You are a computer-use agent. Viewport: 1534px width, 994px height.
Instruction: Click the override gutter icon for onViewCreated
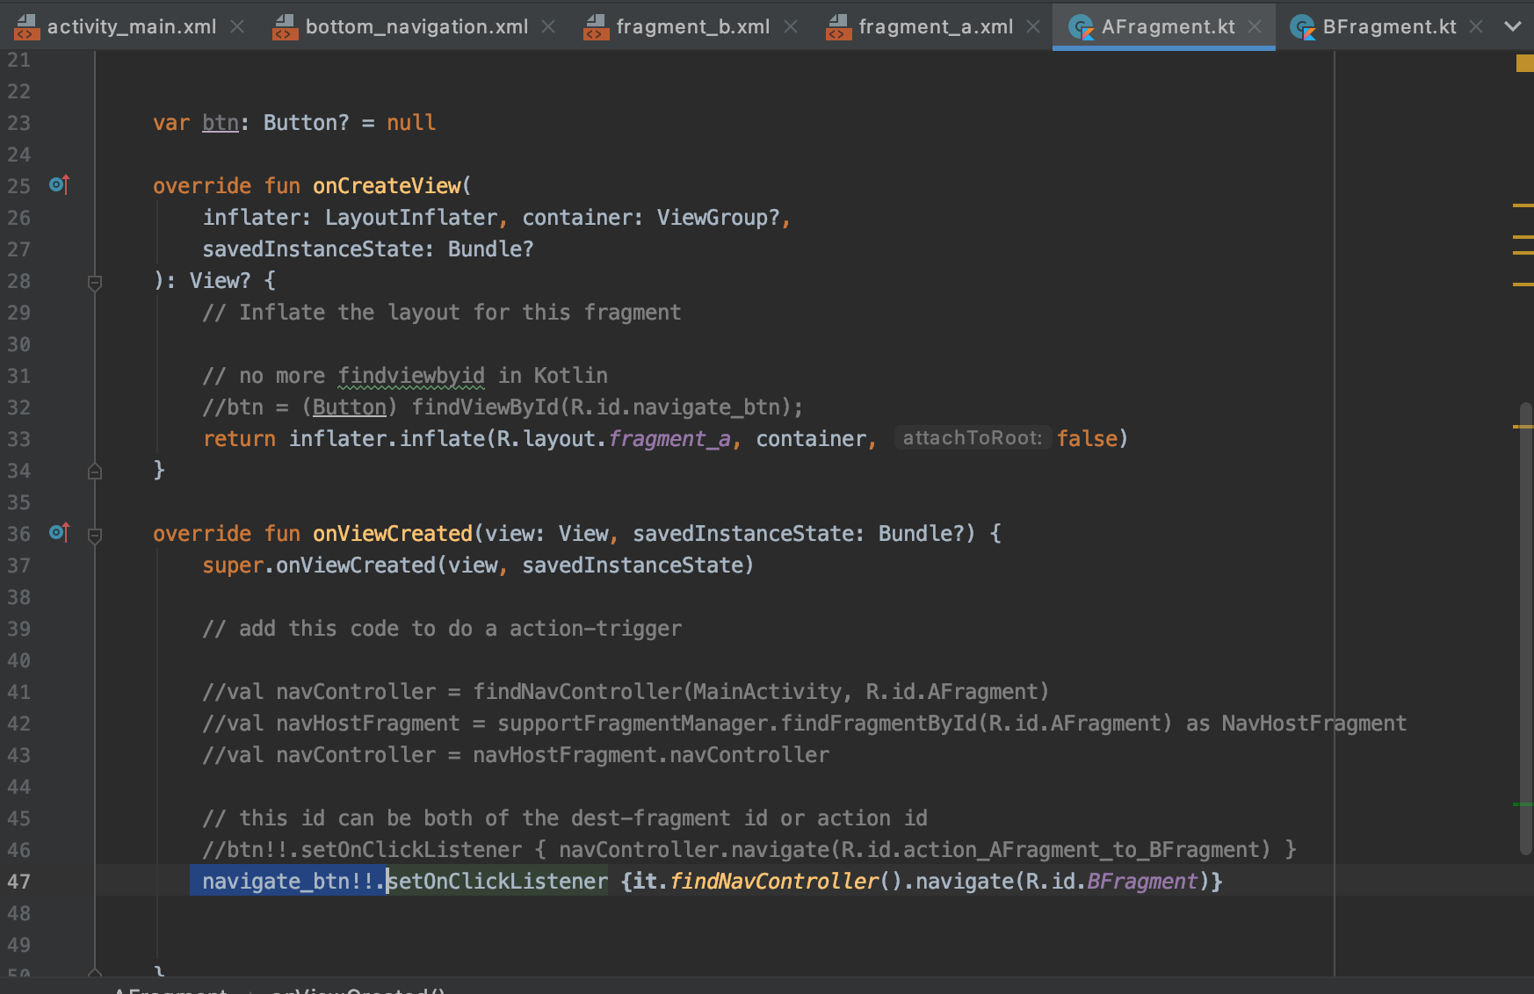pyautogui.click(x=59, y=532)
